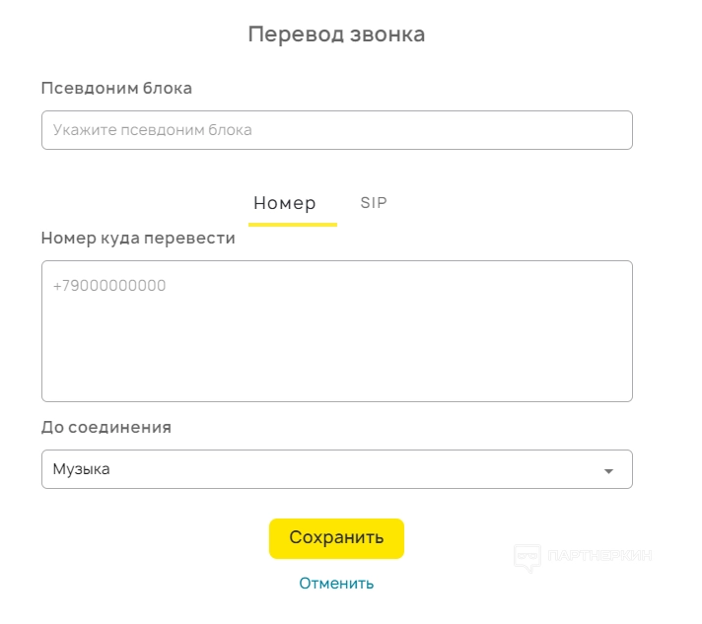The width and height of the screenshot is (702, 624).
Task: Click the Отменить link
Action: point(336,583)
